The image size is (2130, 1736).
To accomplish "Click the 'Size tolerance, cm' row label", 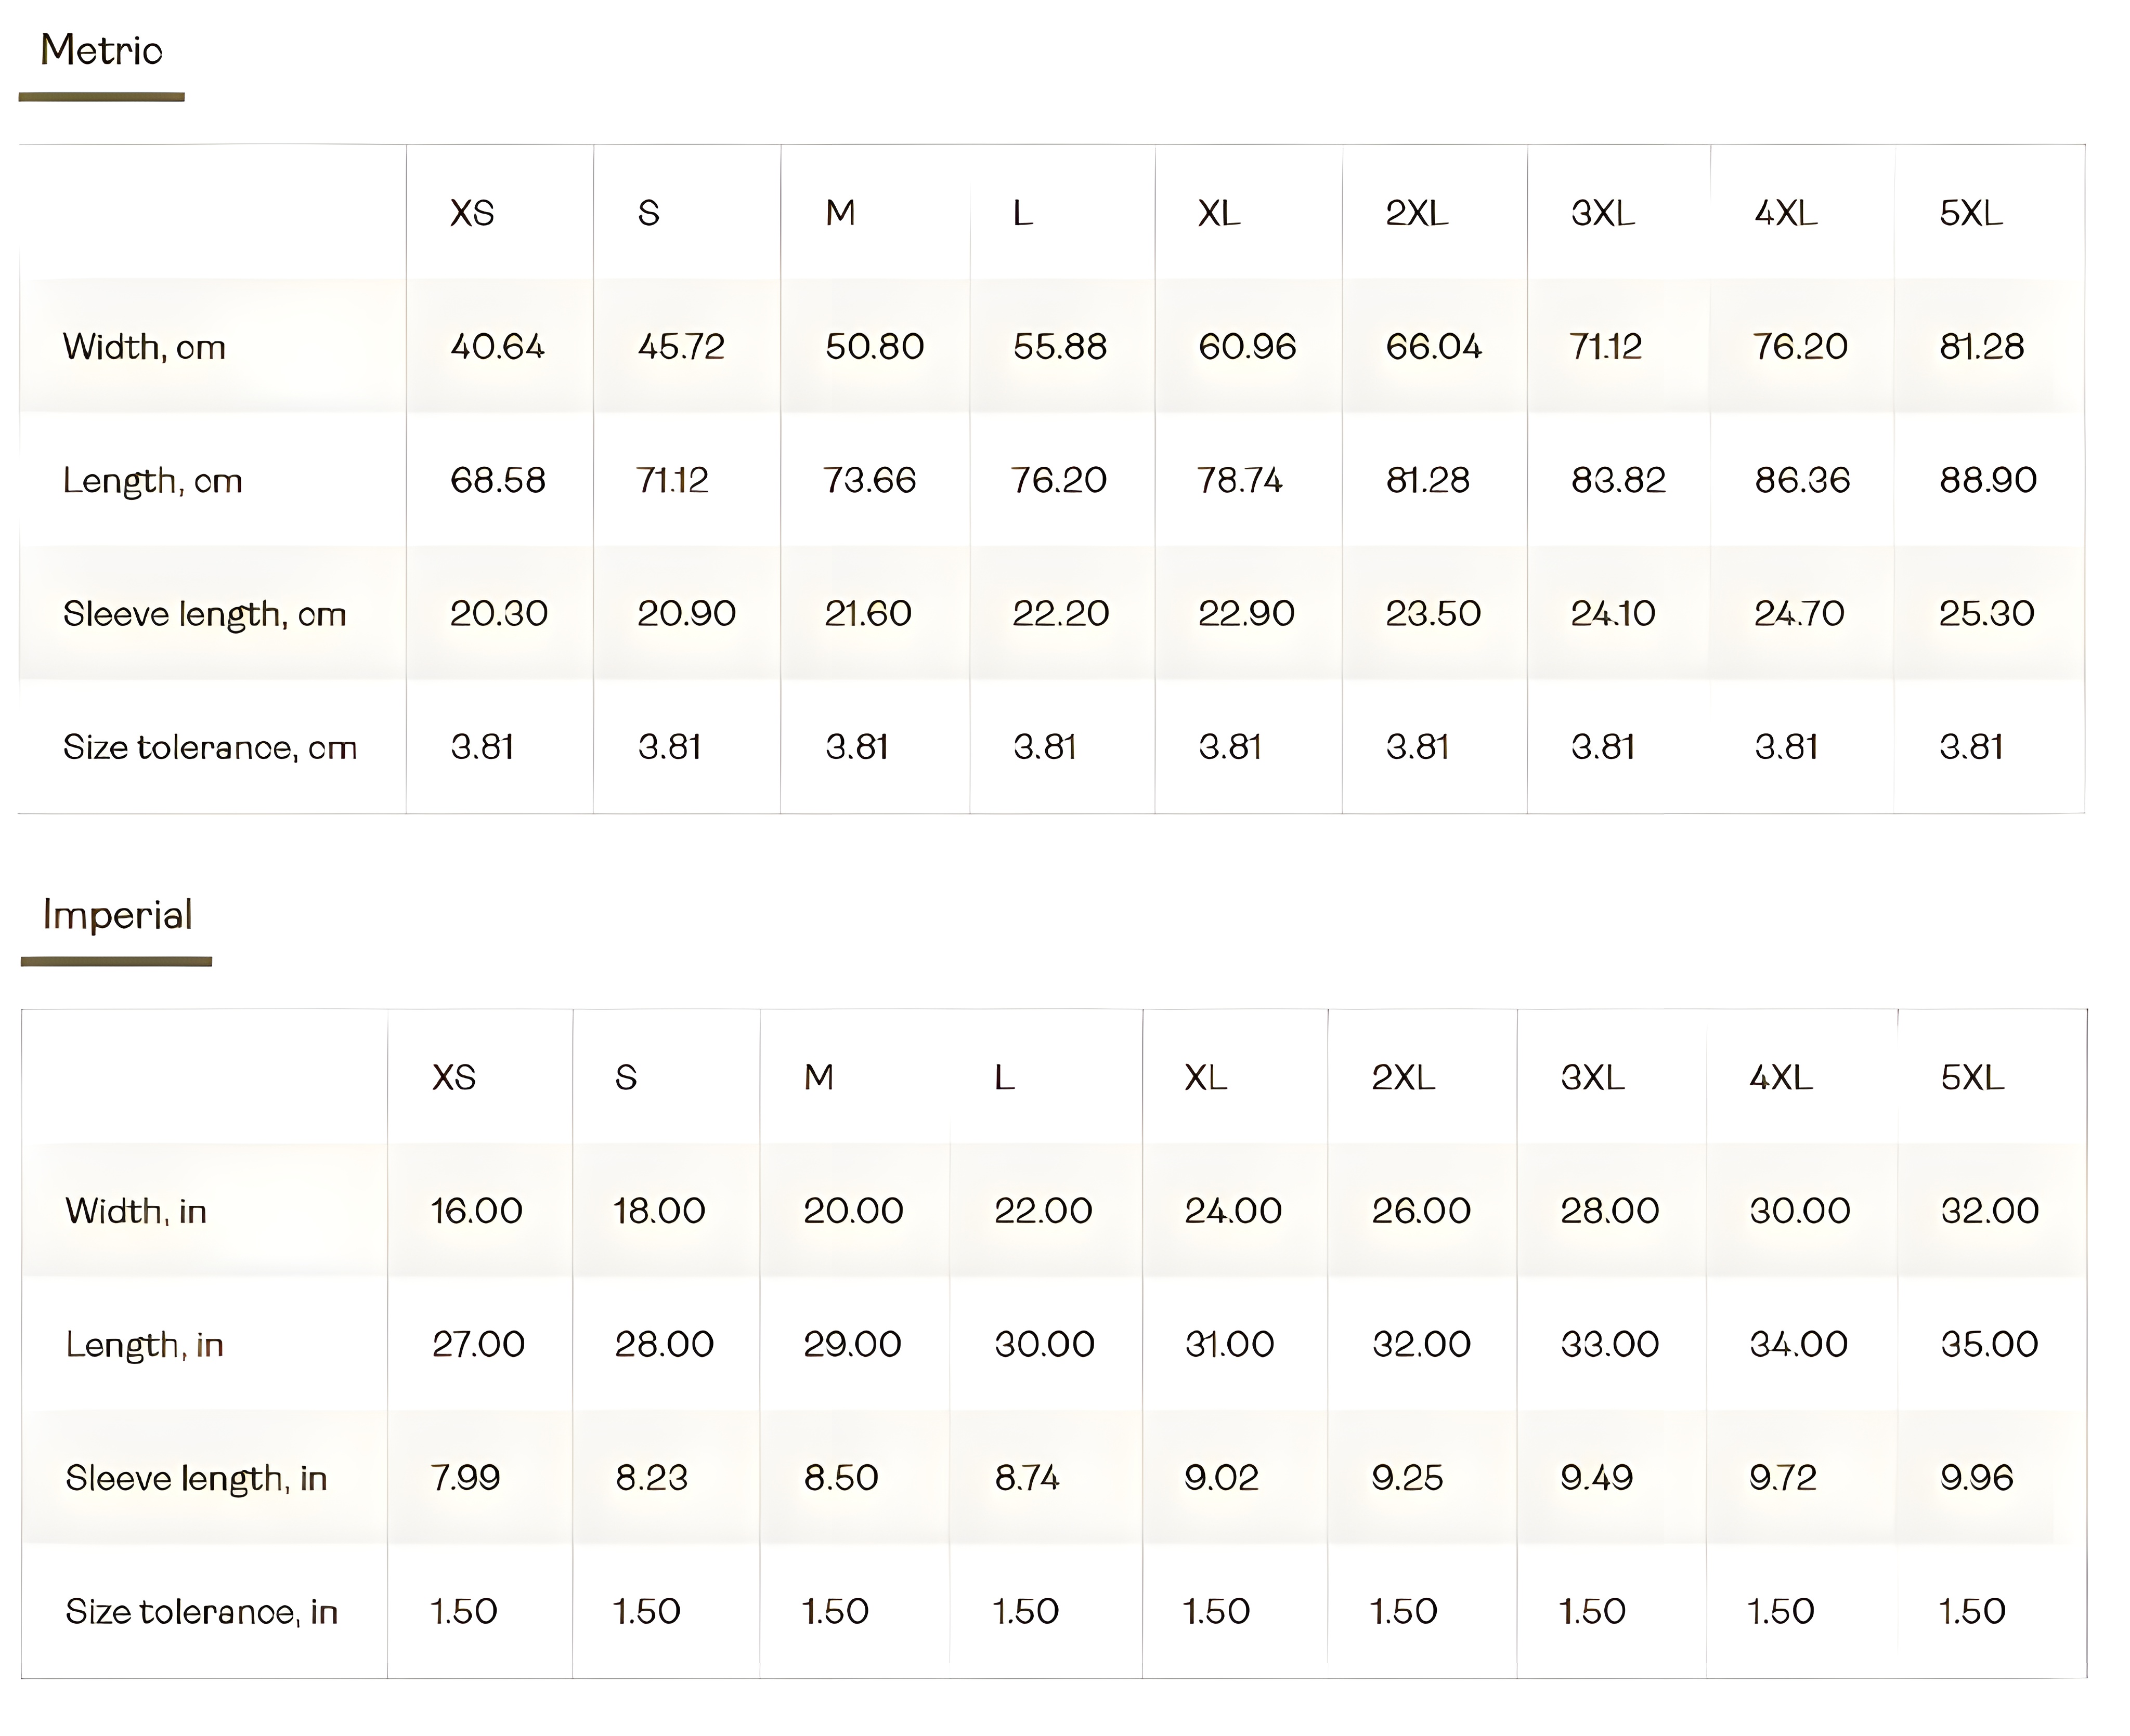I will 209,747.
